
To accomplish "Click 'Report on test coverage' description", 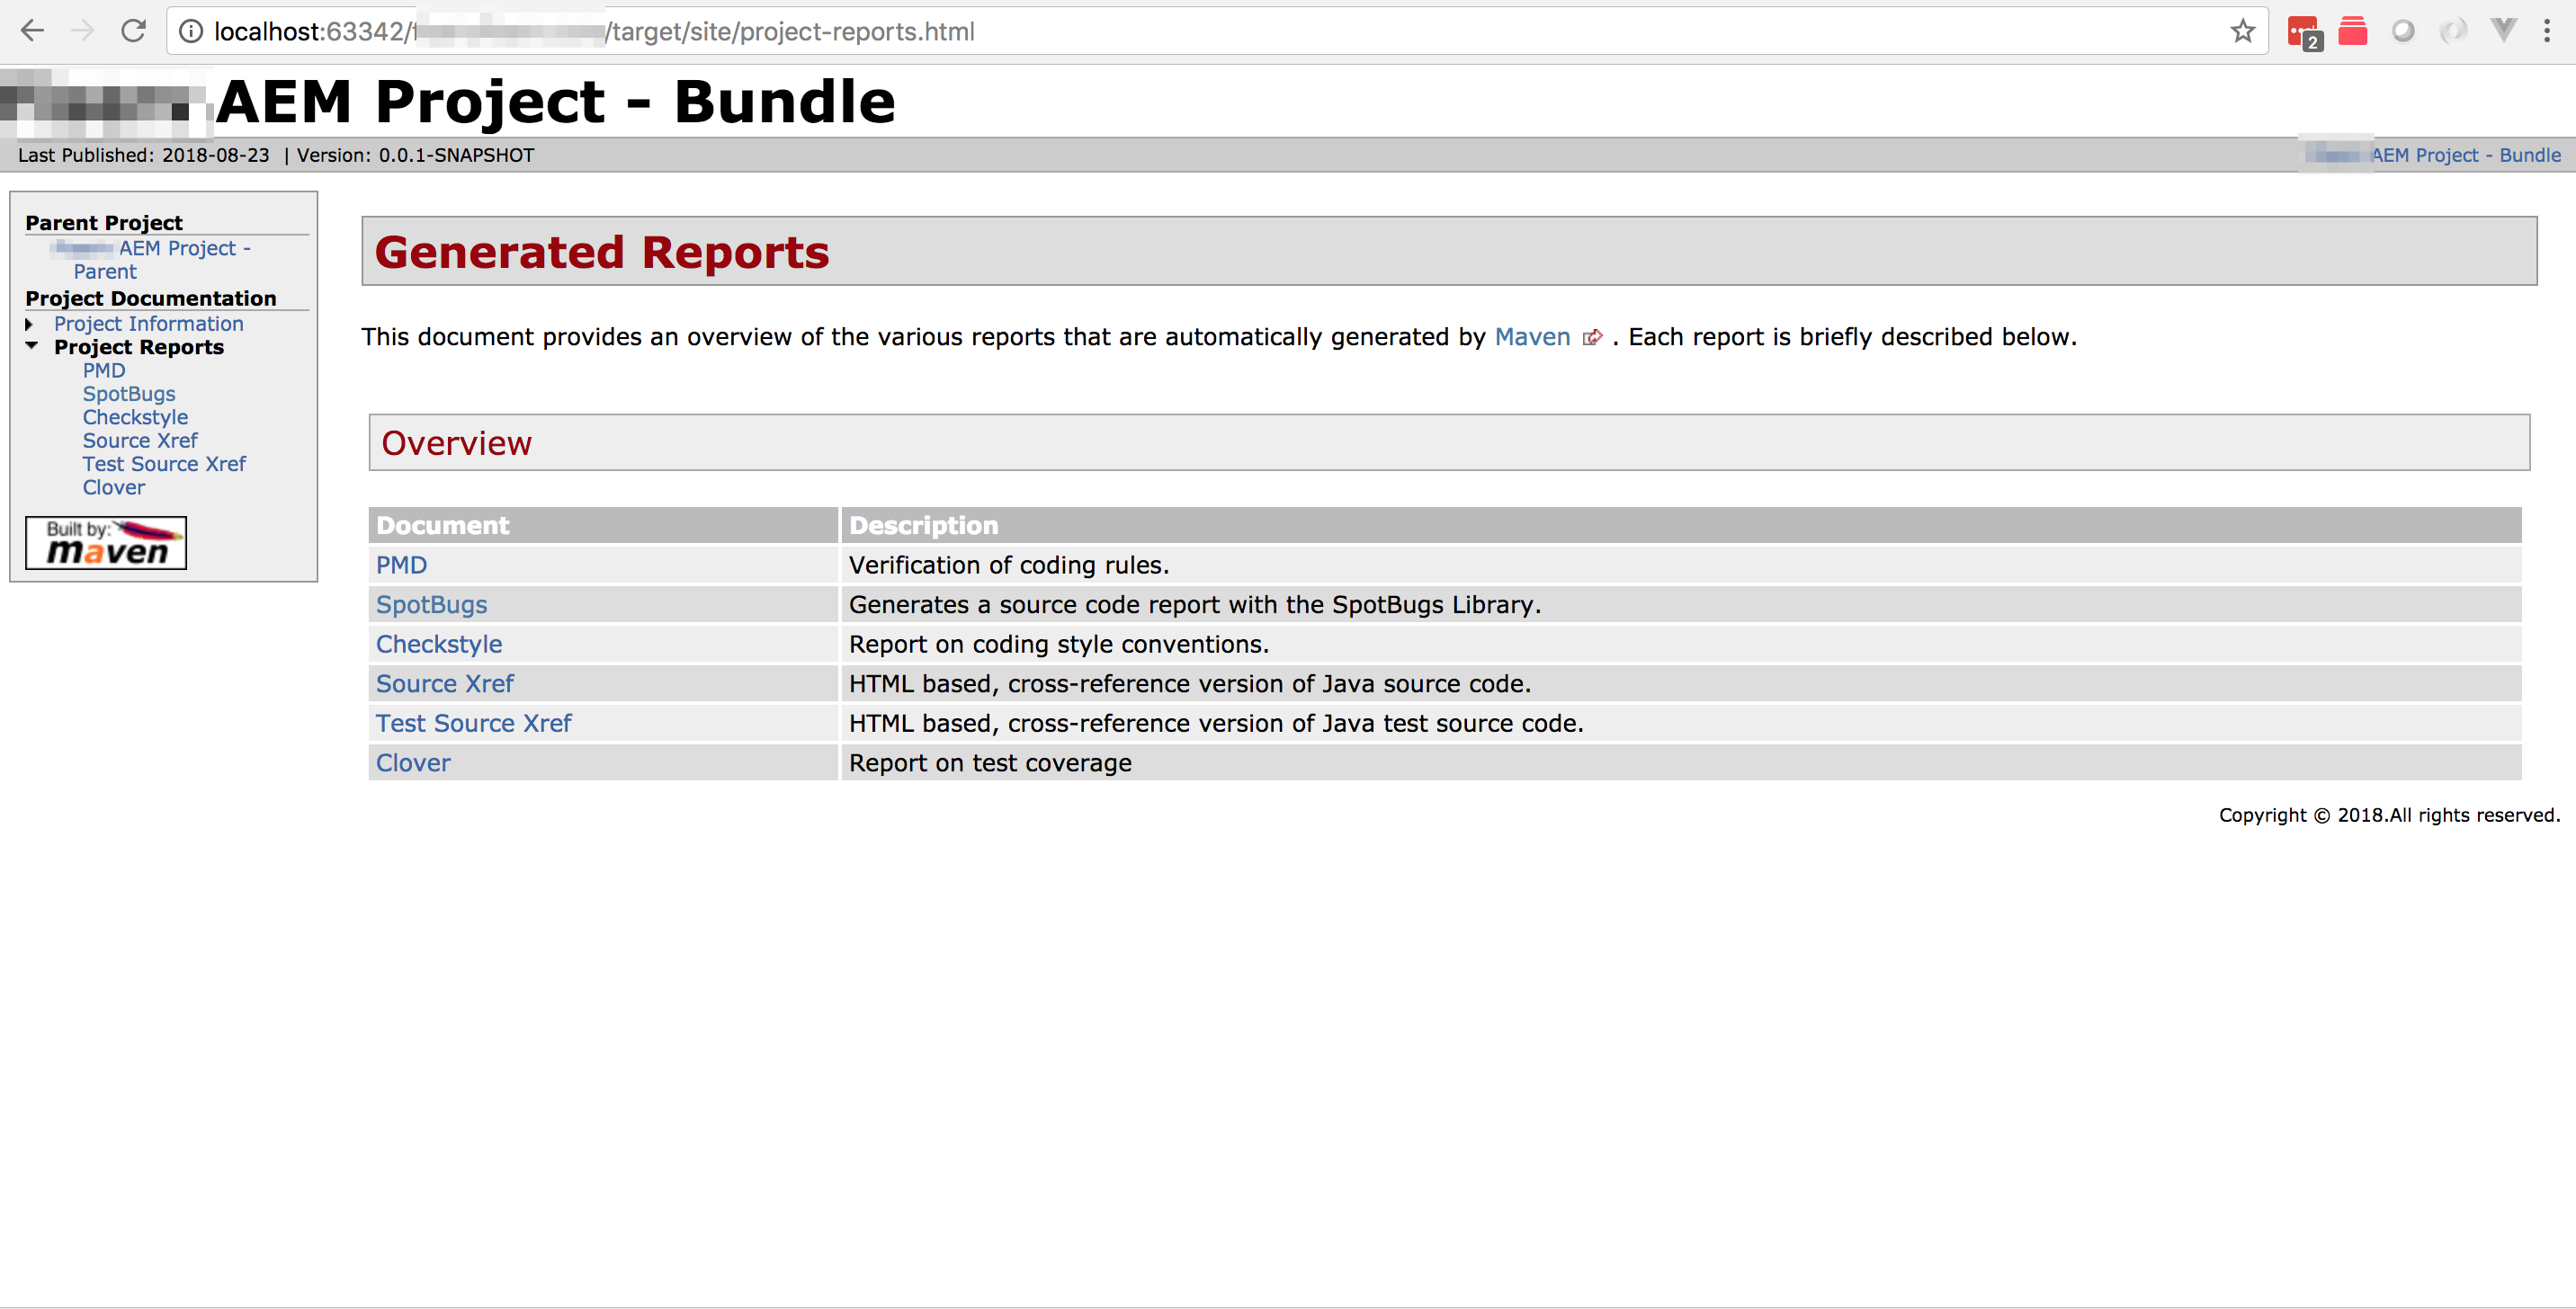I will 990,763.
